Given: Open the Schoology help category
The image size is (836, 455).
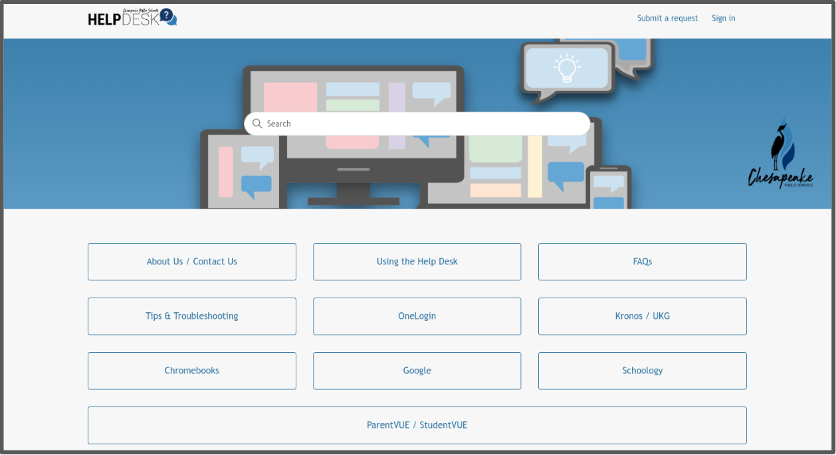Looking at the screenshot, I should click(642, 371).
